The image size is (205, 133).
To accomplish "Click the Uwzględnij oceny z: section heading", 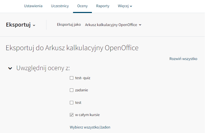I will 43,68.
